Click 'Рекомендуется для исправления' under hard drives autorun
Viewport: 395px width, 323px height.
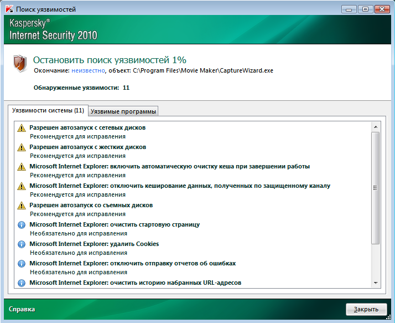click(77, 156)
